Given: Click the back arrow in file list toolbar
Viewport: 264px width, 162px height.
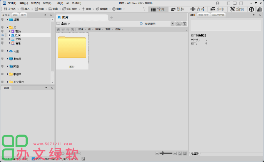Looking at the screenshot, I should click(x=63, y=30).
